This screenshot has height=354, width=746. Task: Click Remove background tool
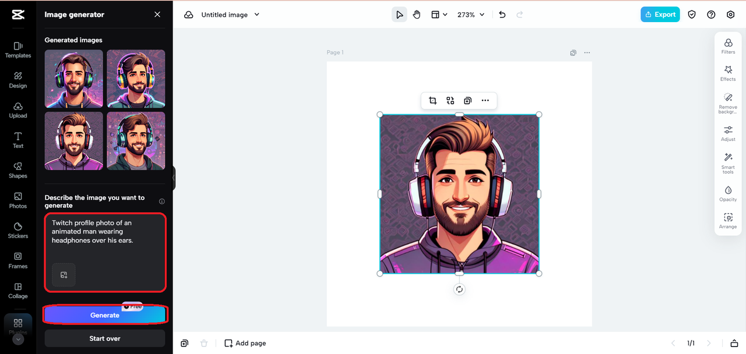[728, 103]
